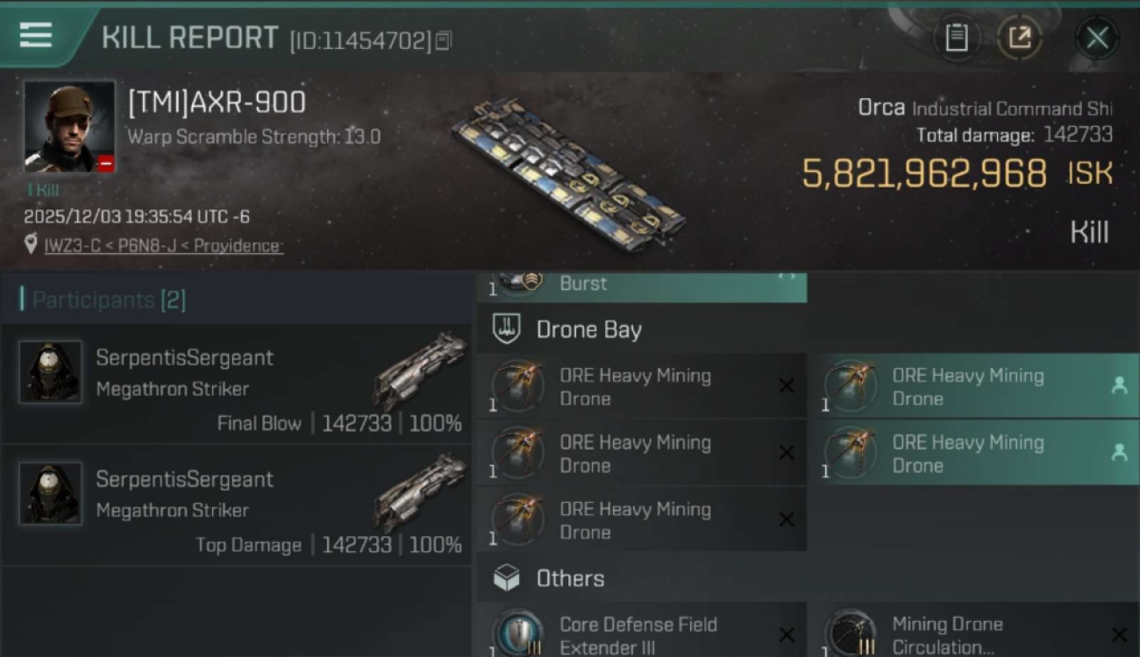Copy the kill report ID number
1140x657 pixels.
(x=444, y=40)
